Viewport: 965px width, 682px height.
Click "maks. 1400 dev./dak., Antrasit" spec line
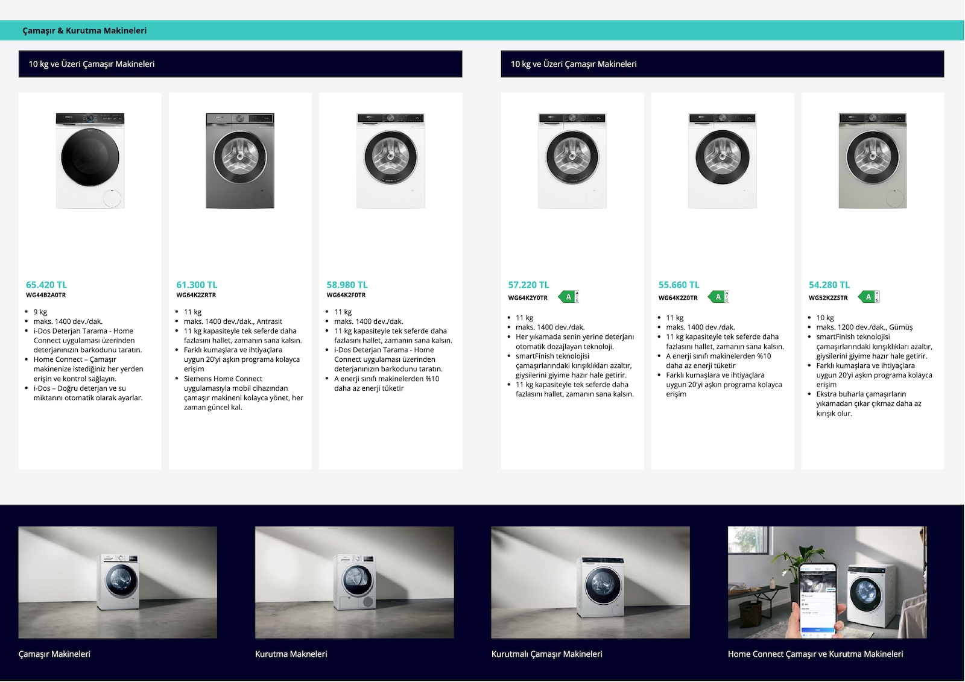233,321
